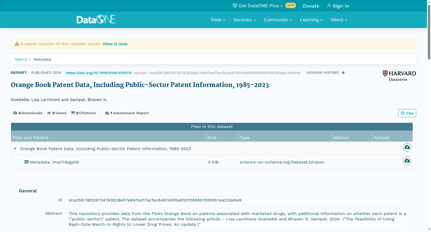Image resolution: width=431 pixels, height=232 pixels.
Task: Click the Abstract description text
Action: (x=238, y=219)
